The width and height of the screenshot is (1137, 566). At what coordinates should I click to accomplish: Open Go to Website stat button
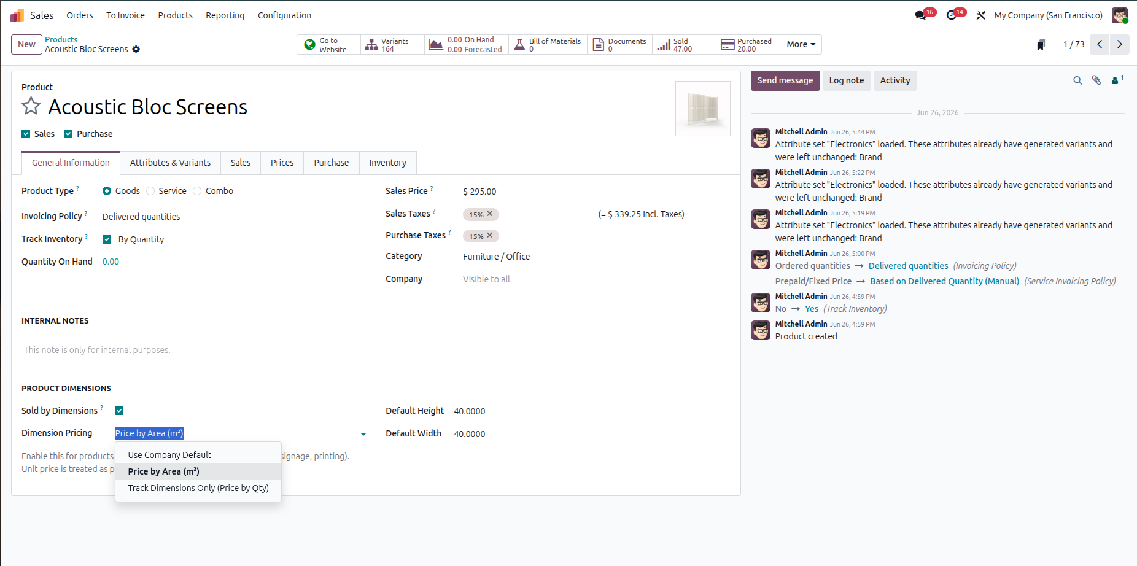(x=328, y=45)
